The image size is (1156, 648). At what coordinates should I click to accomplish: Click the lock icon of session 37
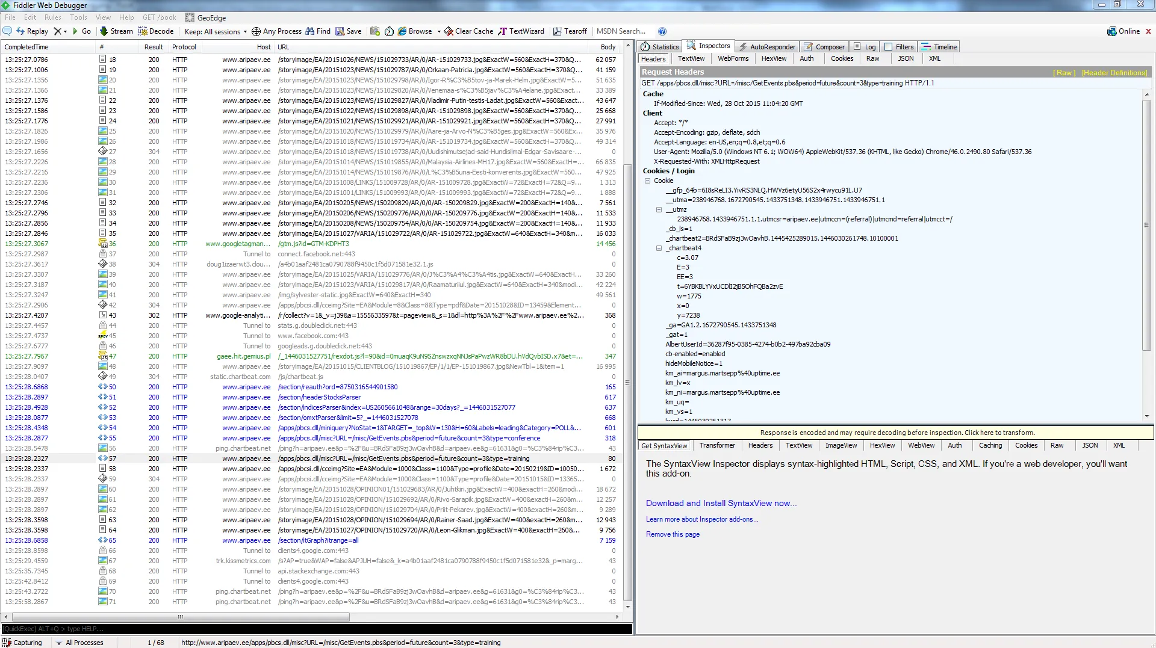pyautogui.click(x=103, y=254)
